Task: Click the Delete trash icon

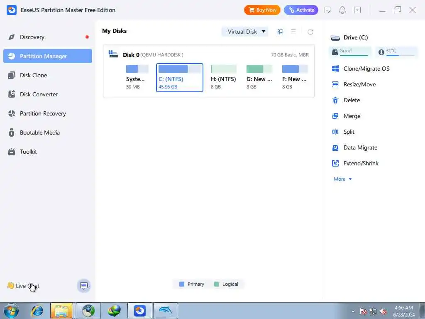Action: point(335,101)
